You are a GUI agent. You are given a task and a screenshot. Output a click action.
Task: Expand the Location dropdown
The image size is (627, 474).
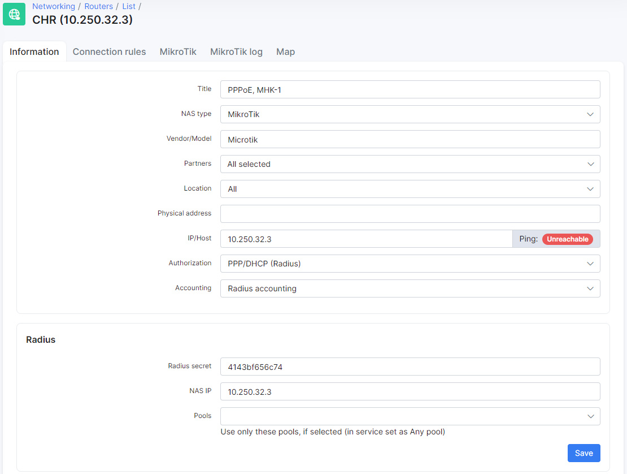[410, 189]
